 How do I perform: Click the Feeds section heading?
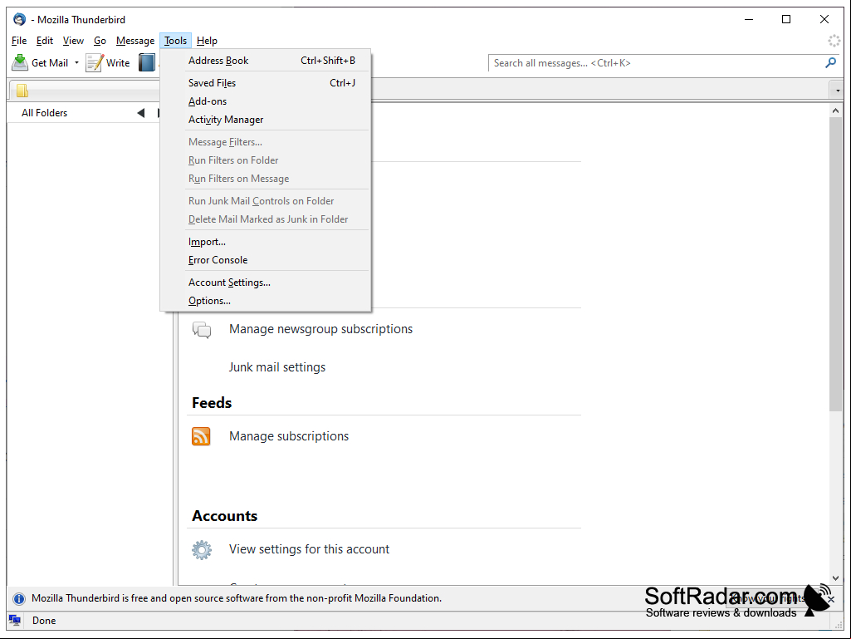(212, 403)
